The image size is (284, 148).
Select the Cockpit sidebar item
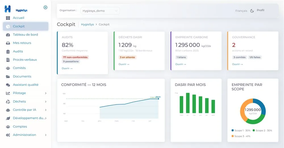26,26
